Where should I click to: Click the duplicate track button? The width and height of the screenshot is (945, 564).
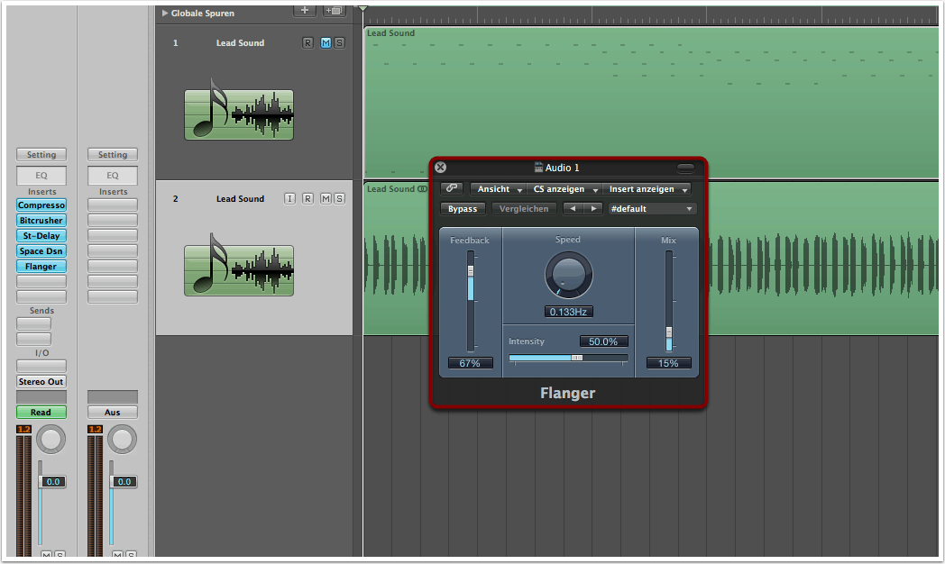[x=335, y=10]
